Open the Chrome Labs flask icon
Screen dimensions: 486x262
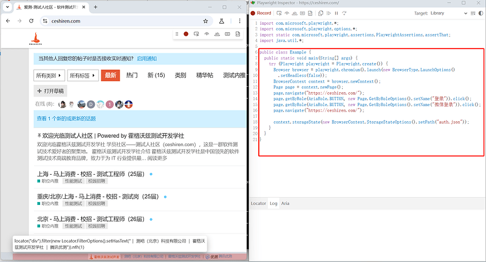coord(222,21)
